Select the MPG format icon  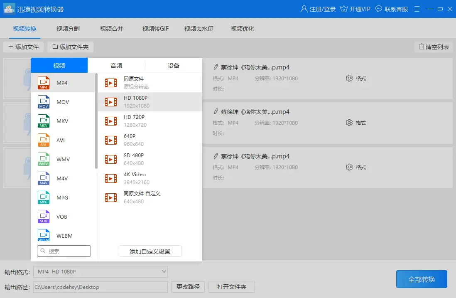[44, 197]
